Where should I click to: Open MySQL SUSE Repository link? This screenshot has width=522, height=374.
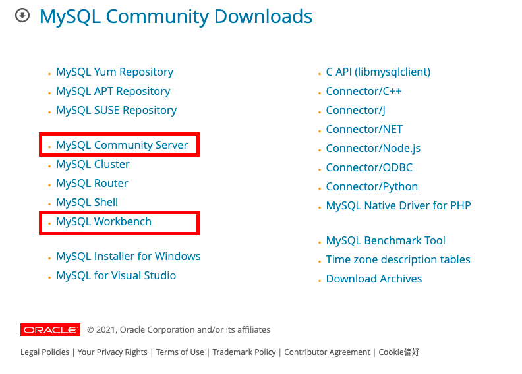point(116,111)
